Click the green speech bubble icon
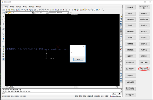Viewport: 153px width, 100px height. (94, 10)
